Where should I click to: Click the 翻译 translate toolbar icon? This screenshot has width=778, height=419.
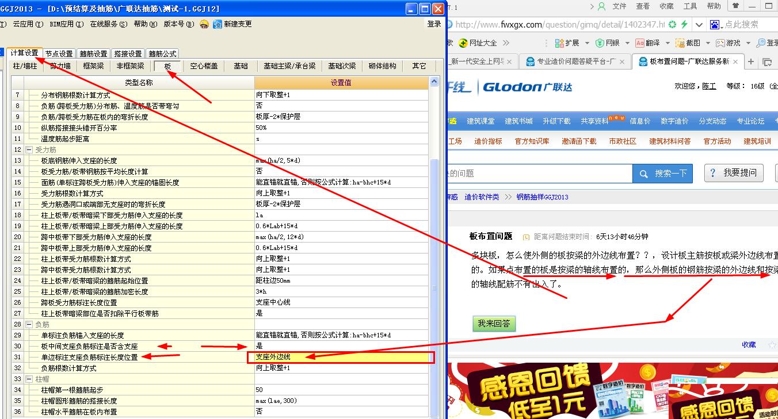(x=639, y=43)
